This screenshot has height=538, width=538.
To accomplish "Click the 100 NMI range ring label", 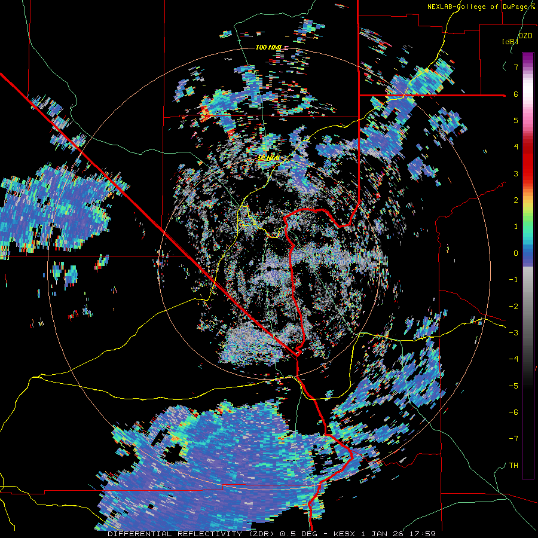I will coord(269,47).
